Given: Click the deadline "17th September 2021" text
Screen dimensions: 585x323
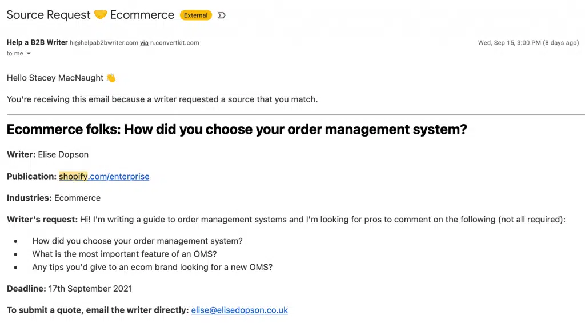Looking at the screenshot, I should (x=90, y=288).
